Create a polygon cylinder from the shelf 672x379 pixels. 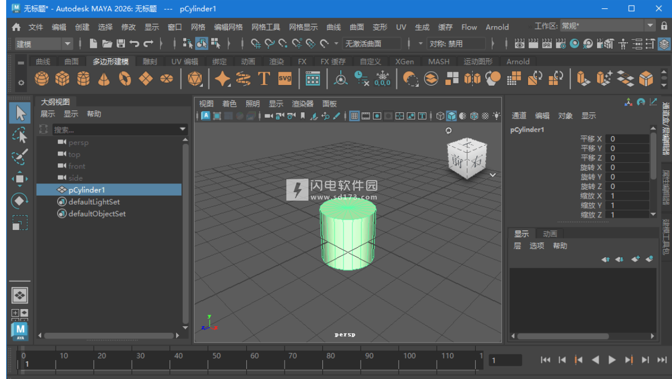pos(83,79)
